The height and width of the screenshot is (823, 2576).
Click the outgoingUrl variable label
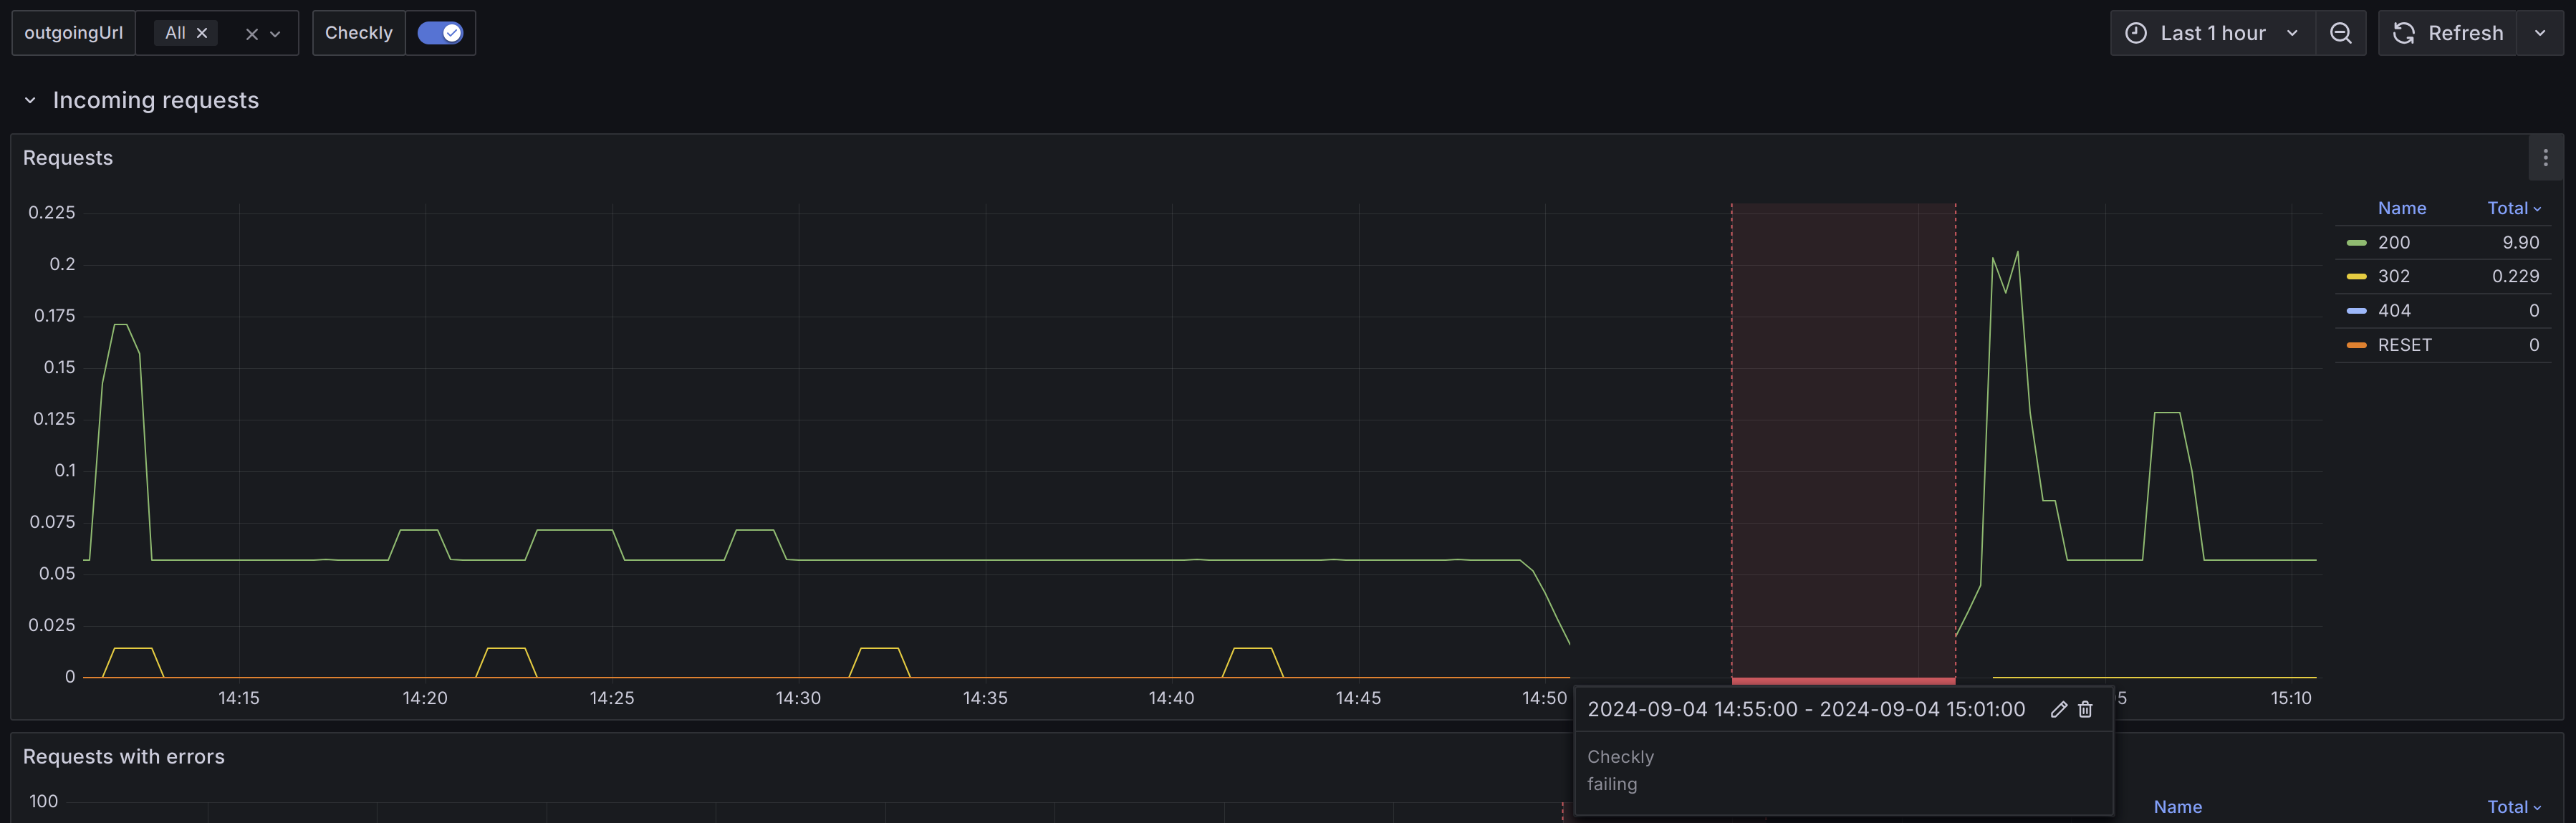[x=74, y=33]
